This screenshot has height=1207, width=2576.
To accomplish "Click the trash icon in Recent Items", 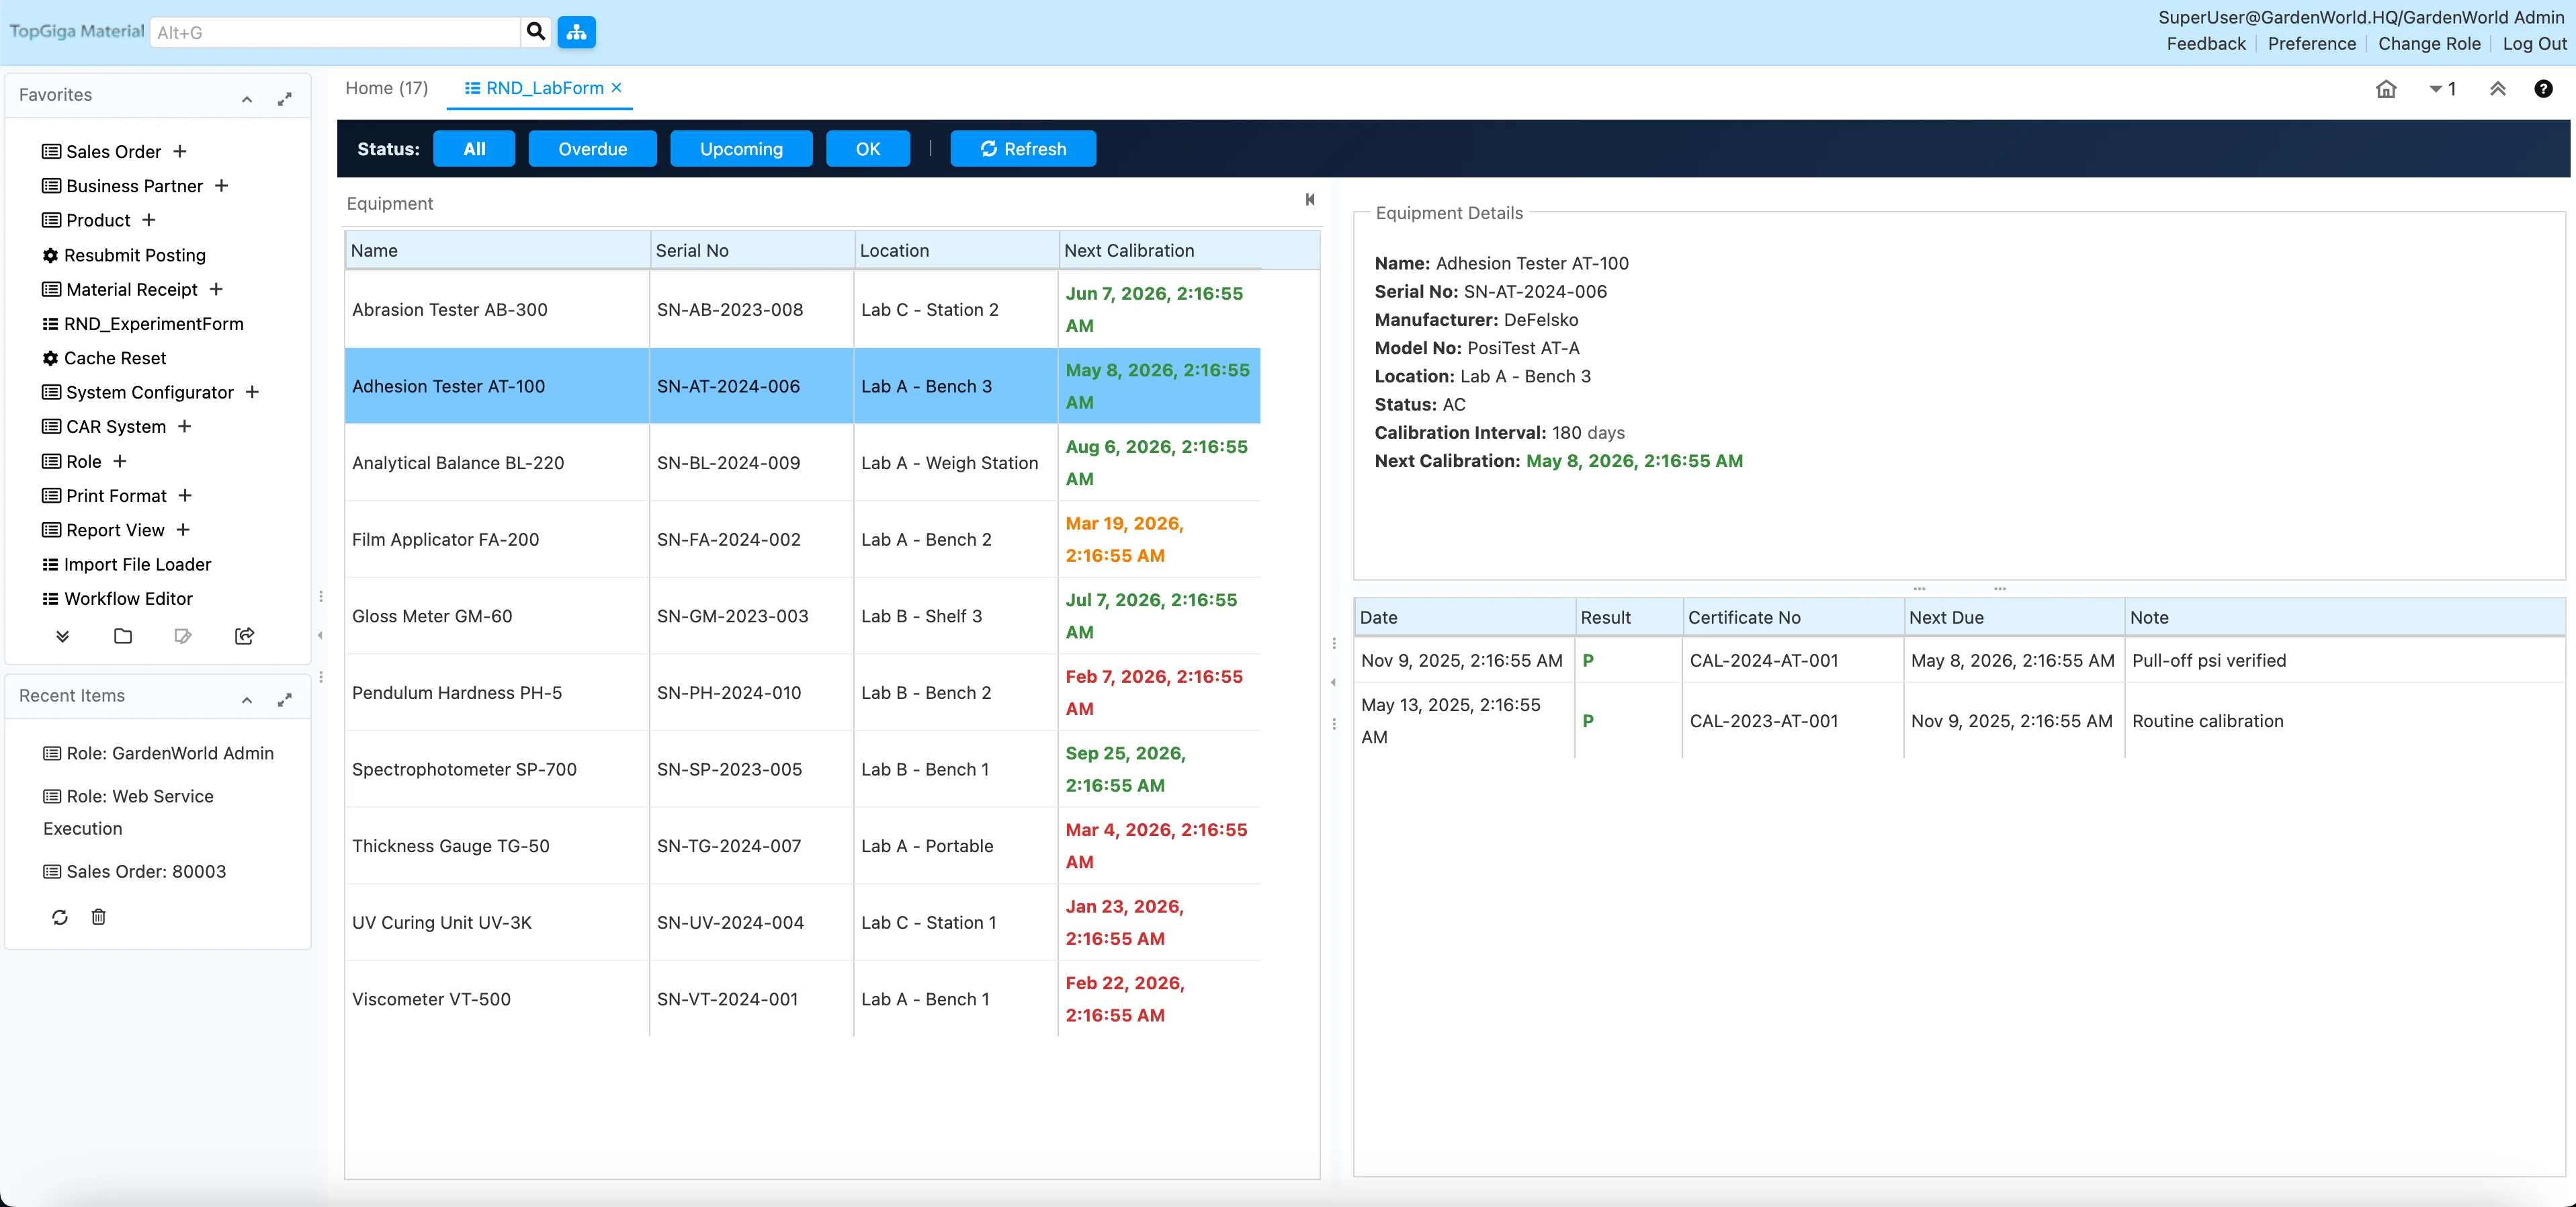I will coord(98,916).
